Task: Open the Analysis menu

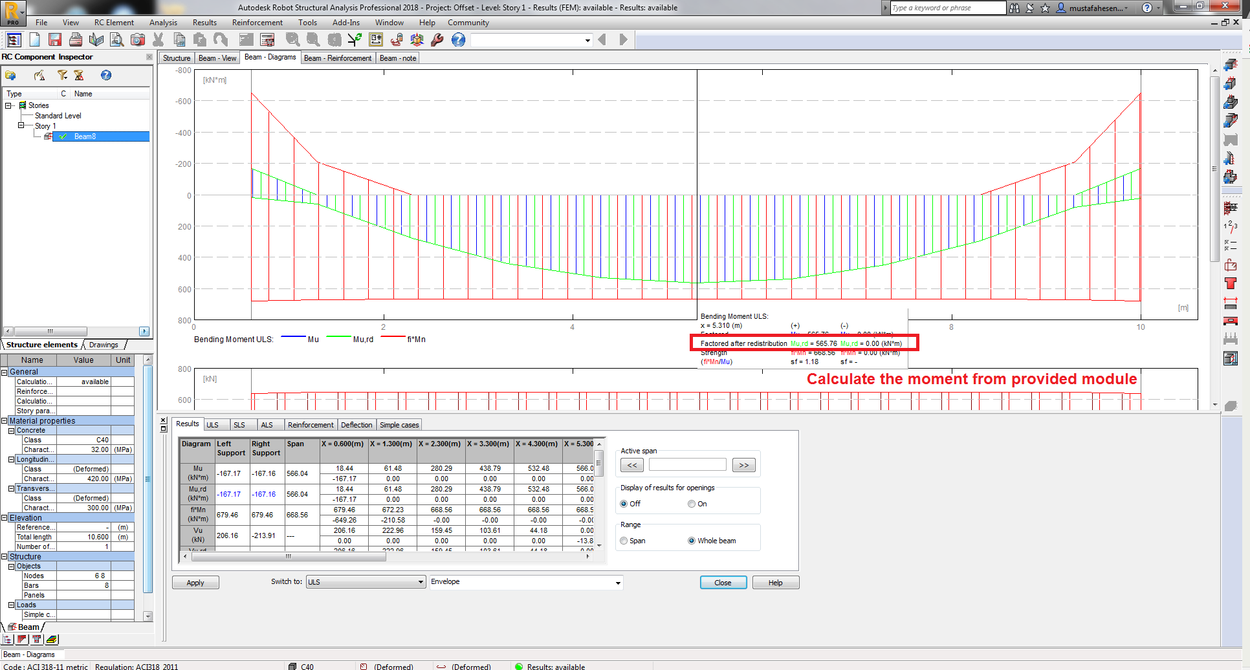Action: [163, 23]
